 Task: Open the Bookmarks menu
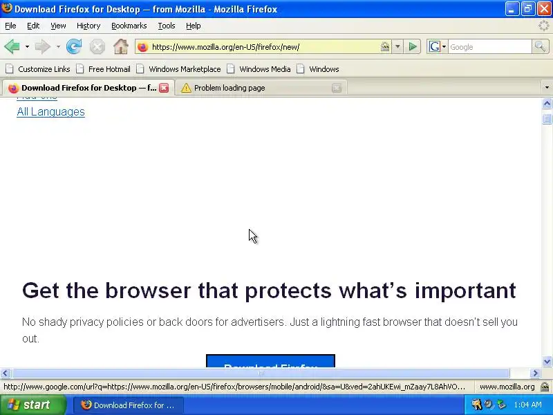[129, 26]
